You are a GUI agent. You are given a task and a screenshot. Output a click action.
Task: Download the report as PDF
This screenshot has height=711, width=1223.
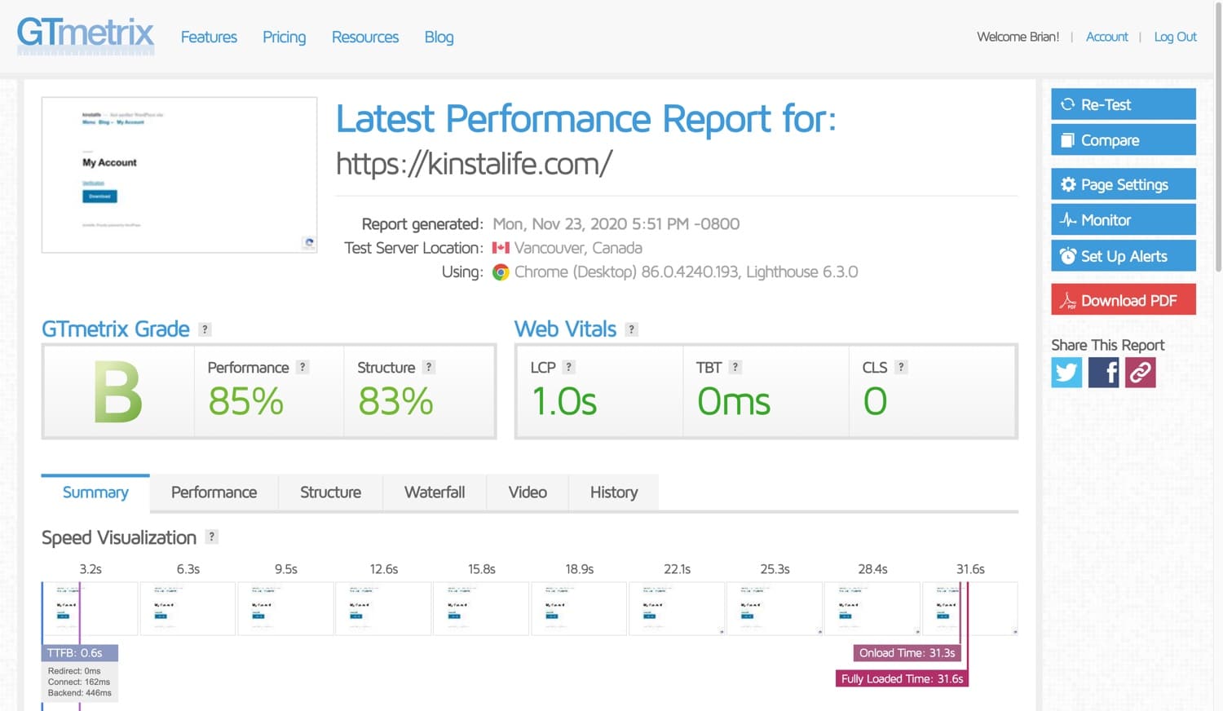[1123, 299]
